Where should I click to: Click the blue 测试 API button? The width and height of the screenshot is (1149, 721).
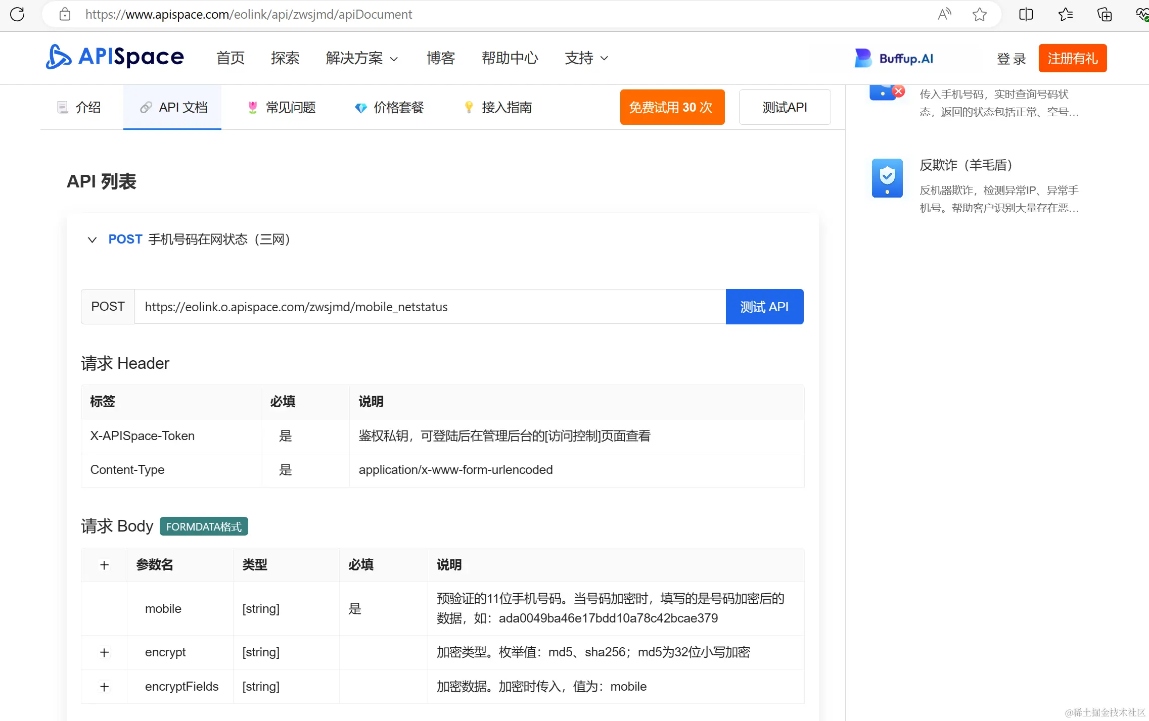pyautogui.click(x=764, y=307)
